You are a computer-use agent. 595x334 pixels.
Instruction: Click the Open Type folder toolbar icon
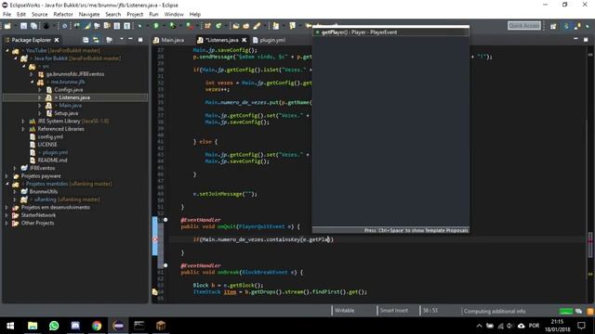tap(235, 26)
